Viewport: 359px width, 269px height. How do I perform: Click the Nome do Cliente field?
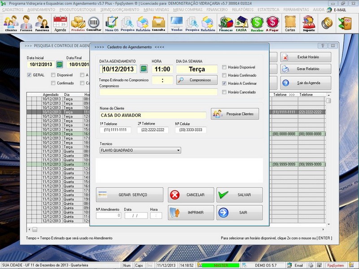click(x=153, y=115)
